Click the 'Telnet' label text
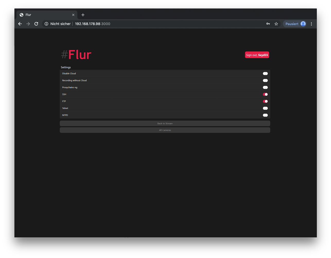This screenshot has height=258, width=331. [65, 108]
